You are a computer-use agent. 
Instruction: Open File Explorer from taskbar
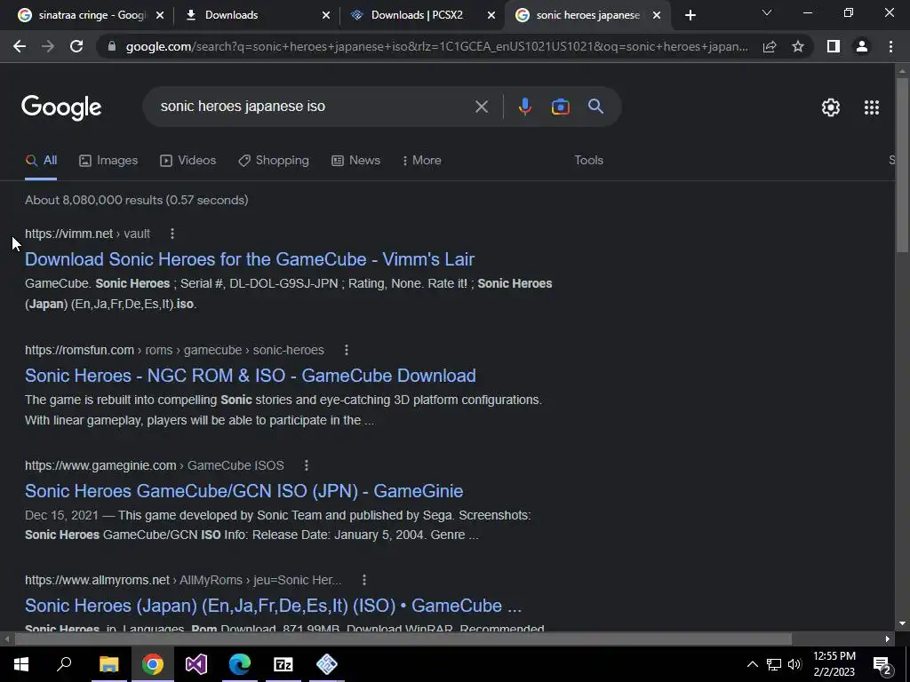point(108,664)
